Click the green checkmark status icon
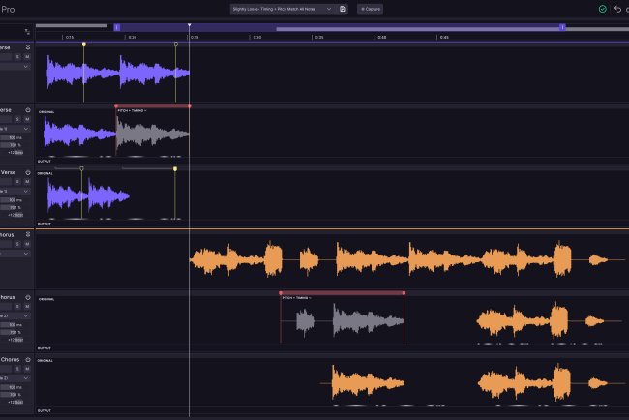629x420 pixels. (x=602, y=9)
